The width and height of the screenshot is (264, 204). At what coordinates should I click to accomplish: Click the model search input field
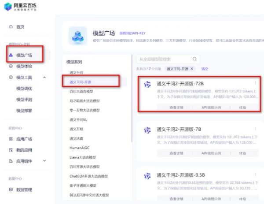pyautogui.click(x=163, y=59)
